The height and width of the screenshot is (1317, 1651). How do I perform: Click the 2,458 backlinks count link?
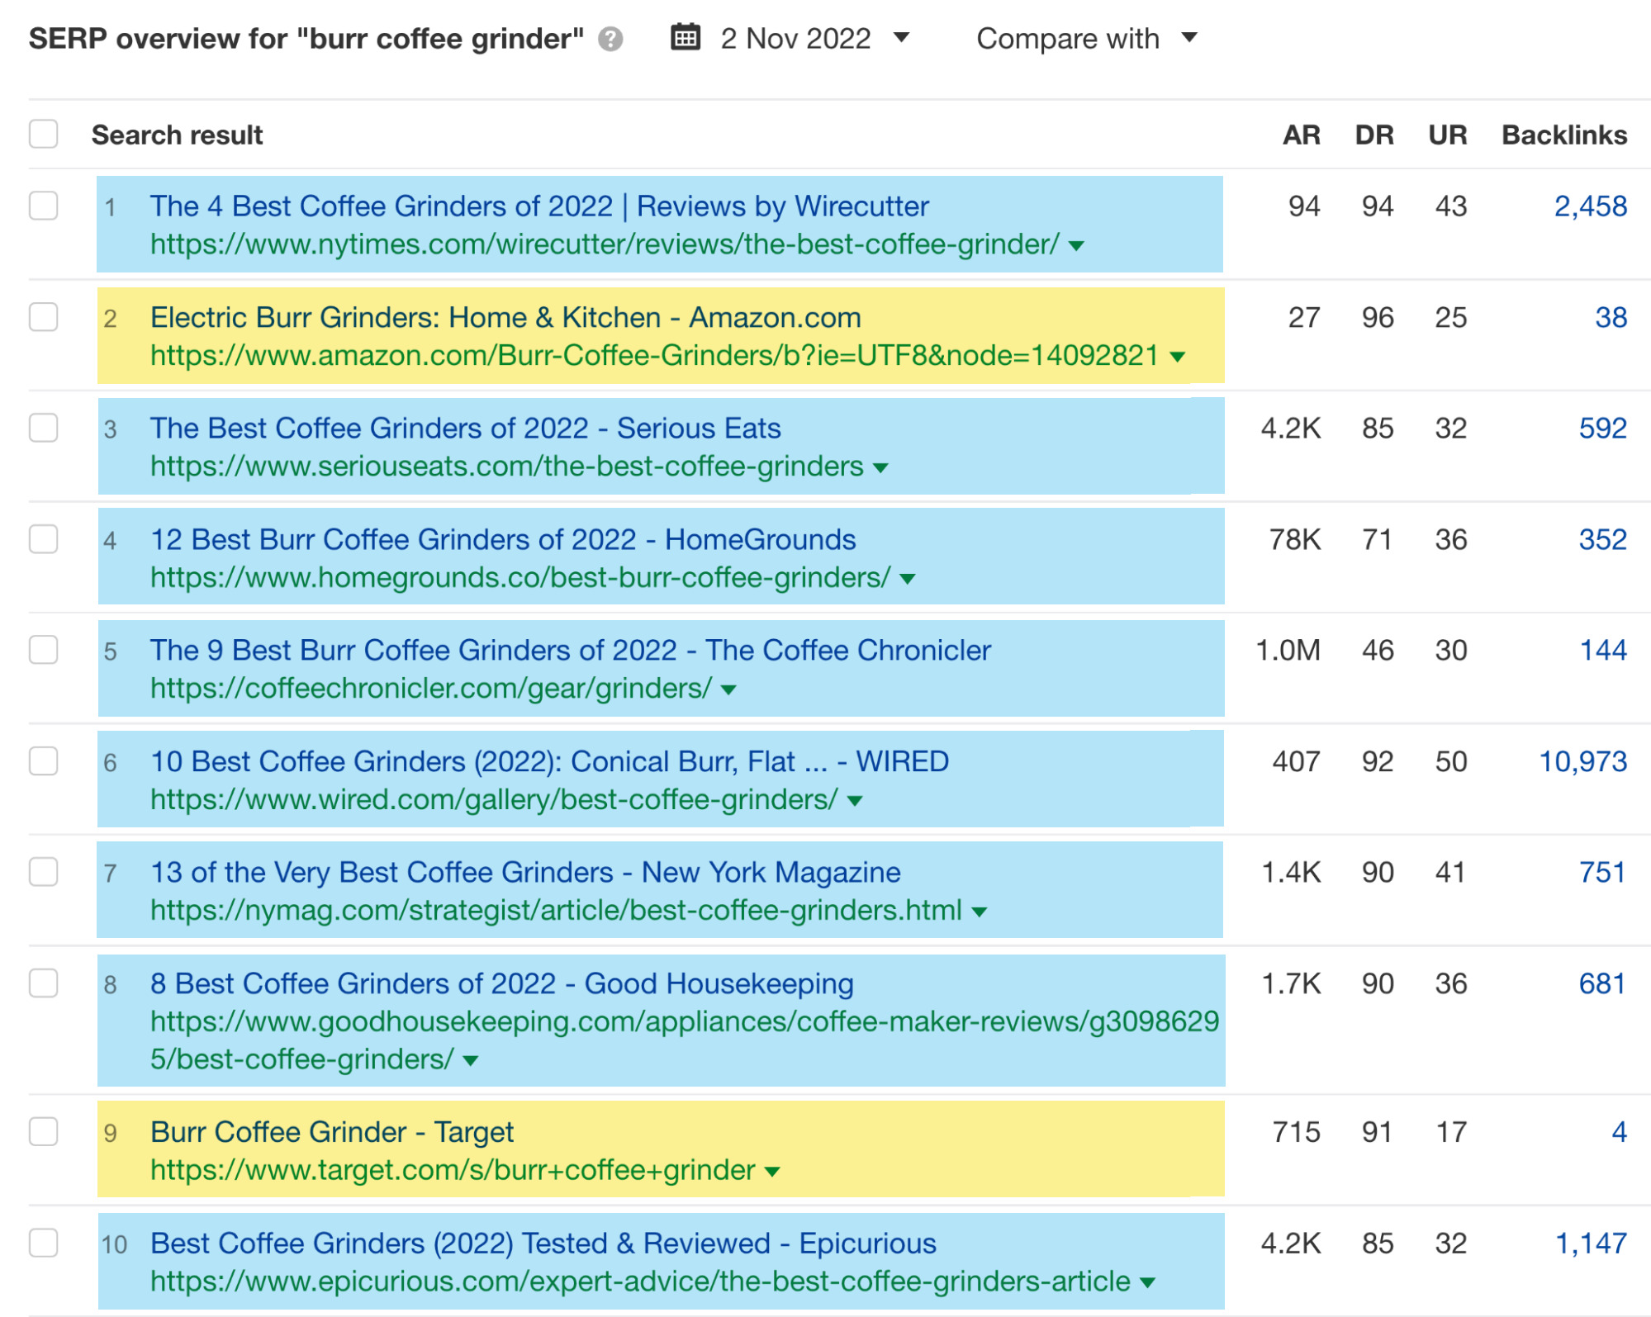click(1590, 206)
